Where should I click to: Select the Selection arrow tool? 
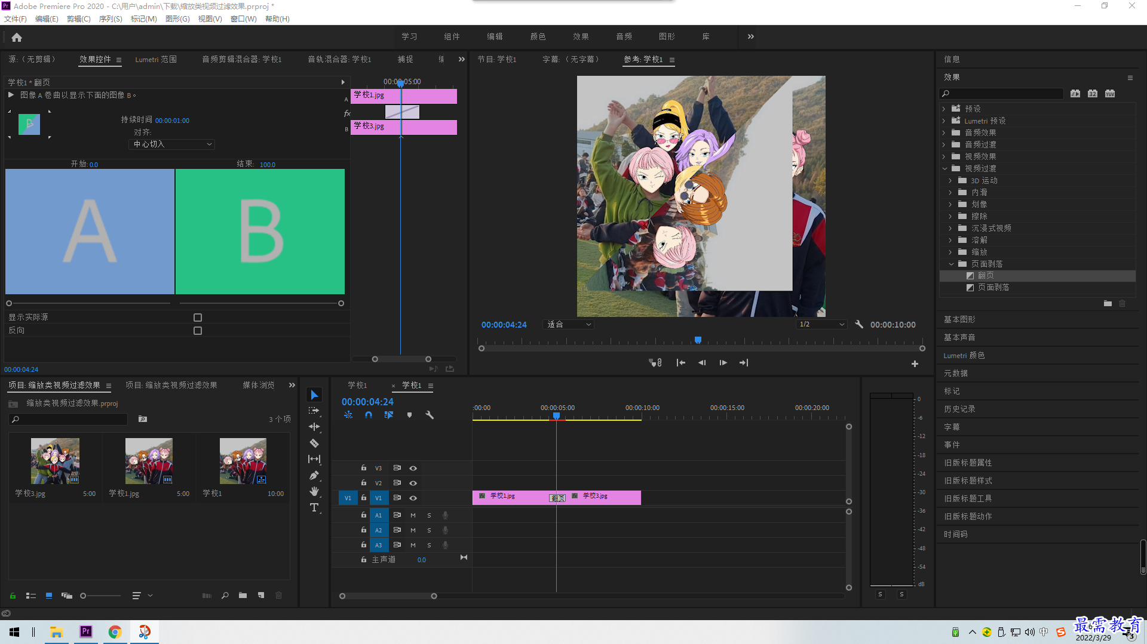(x=314, y=395)
